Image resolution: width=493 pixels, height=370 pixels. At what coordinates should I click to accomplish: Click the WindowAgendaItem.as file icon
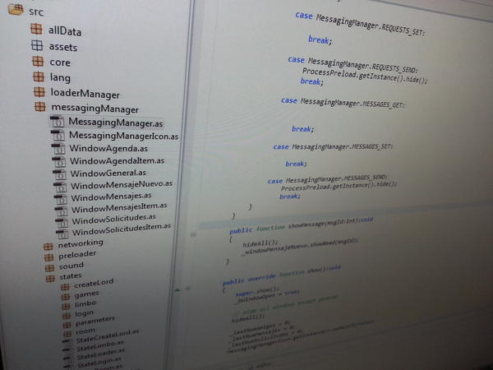click(59, 161)
